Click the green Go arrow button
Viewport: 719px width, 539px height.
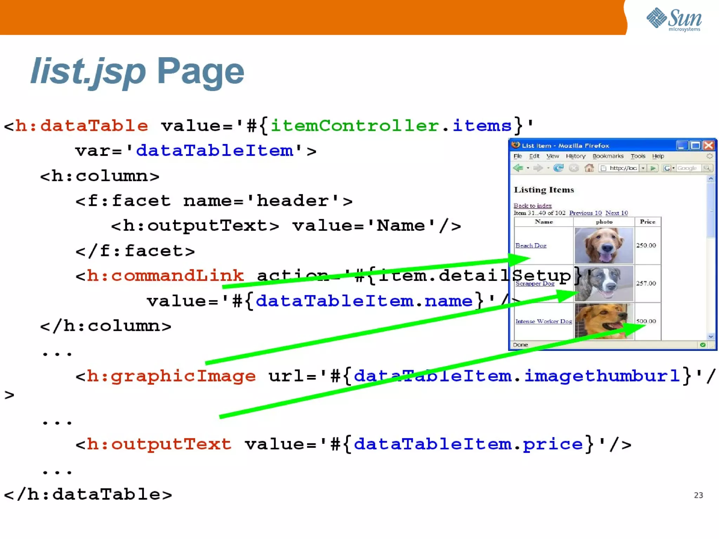tap(653, 168)
